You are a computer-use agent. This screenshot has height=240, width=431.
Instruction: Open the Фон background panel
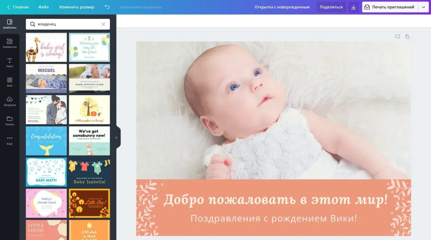tap(9, 82)
